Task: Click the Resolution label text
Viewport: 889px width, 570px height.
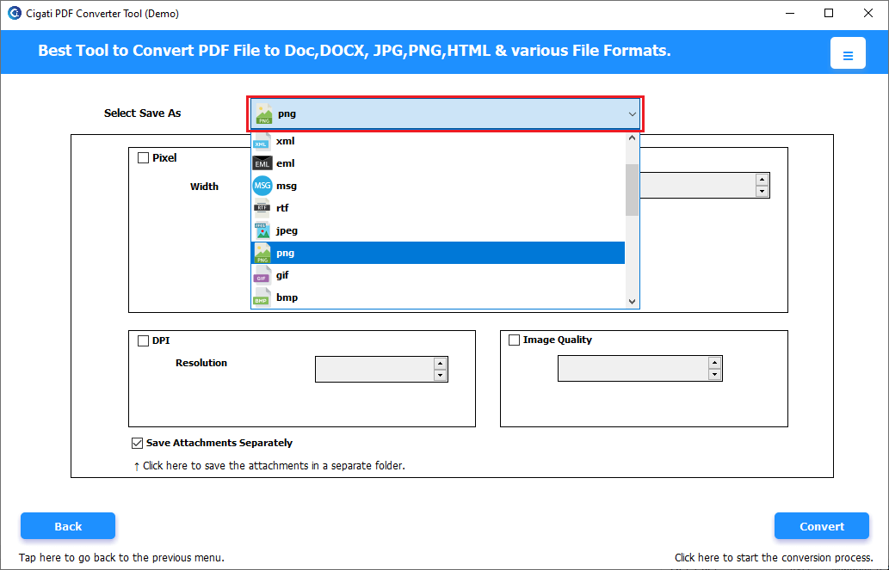Action: tap(201, 363)
